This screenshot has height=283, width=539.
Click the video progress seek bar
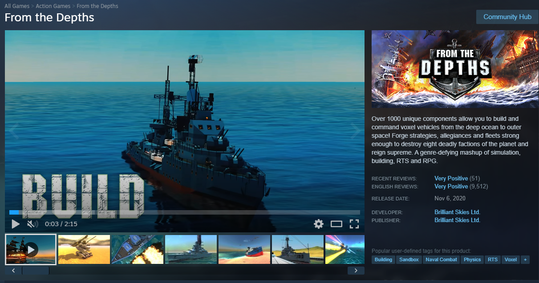[185, 212]
